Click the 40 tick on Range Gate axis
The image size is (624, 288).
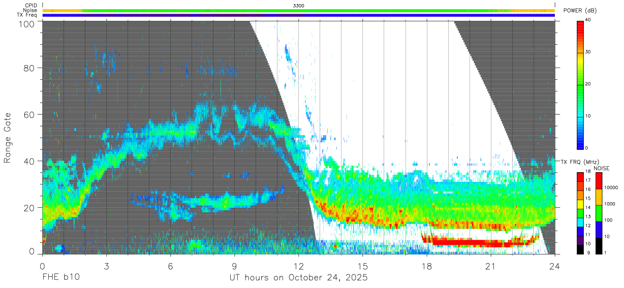(x=30, y=161)
